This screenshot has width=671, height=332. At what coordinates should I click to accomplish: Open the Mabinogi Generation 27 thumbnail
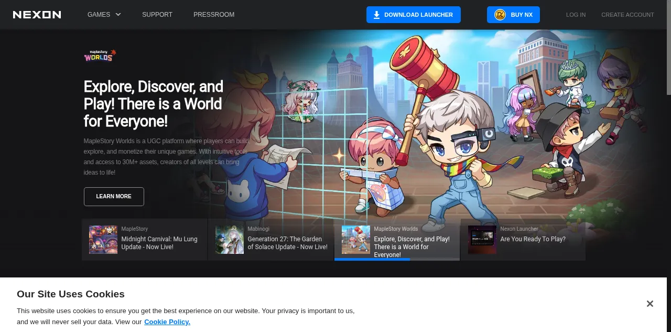[x=230, y=240]
